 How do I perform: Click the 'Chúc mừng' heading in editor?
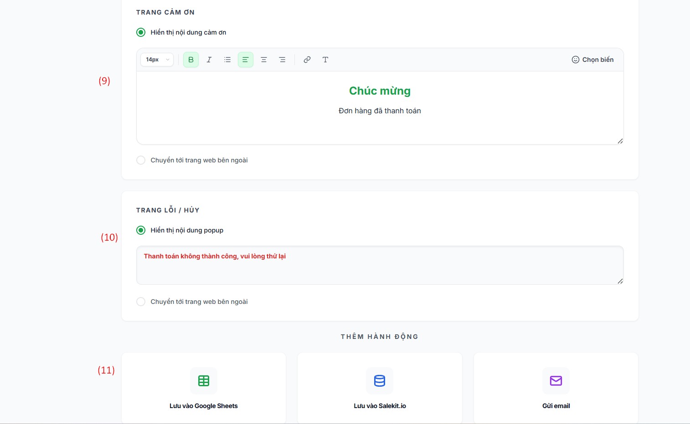380,91
